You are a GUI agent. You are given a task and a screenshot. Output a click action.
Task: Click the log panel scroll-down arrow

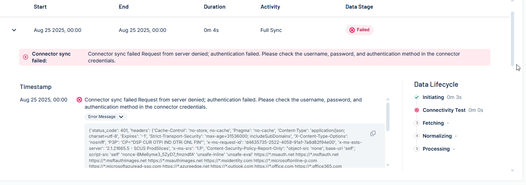(x=388, y=165)
